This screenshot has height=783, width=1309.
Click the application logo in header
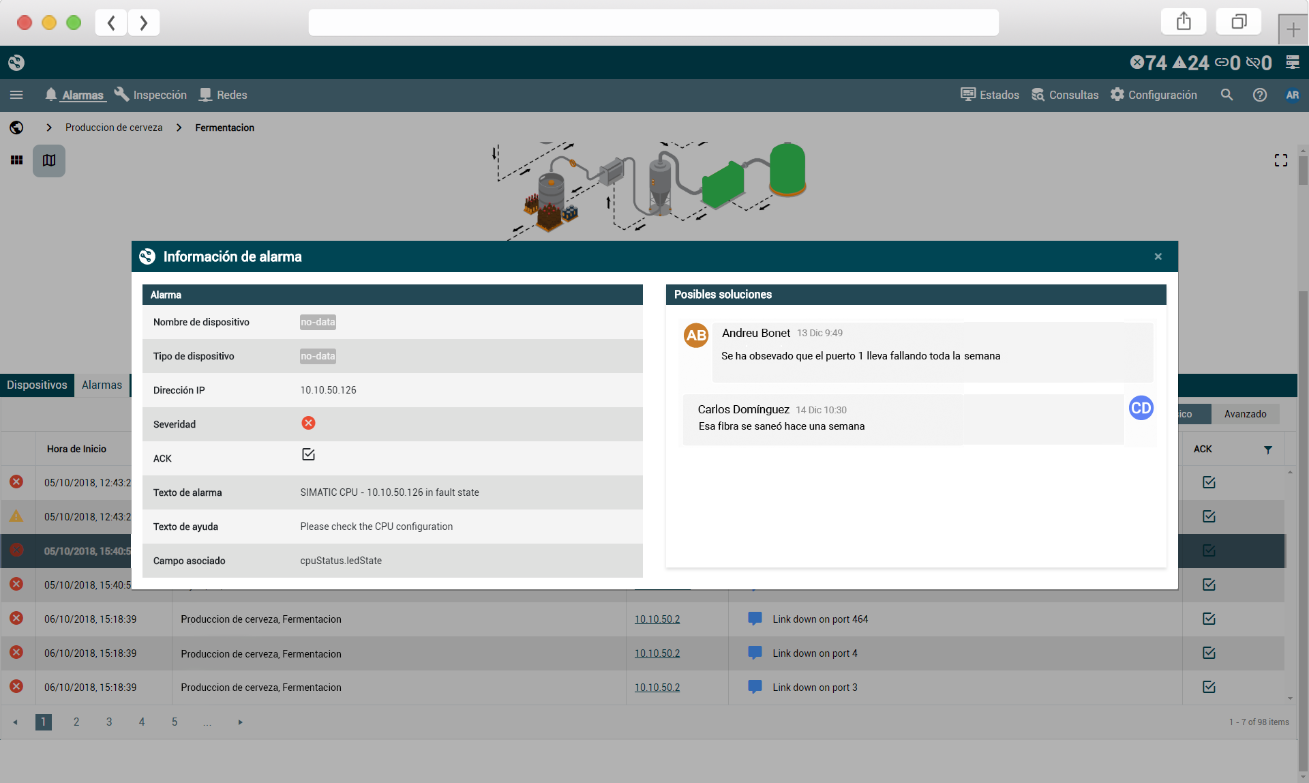[x=16, y=63]
